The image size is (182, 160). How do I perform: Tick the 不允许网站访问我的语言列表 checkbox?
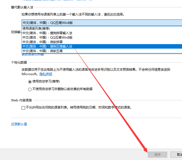[23, 108]
